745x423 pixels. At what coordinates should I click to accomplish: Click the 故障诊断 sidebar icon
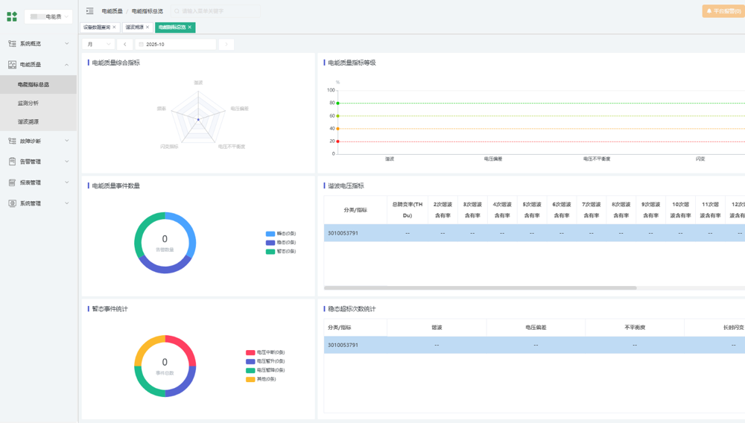pos(12,141)
